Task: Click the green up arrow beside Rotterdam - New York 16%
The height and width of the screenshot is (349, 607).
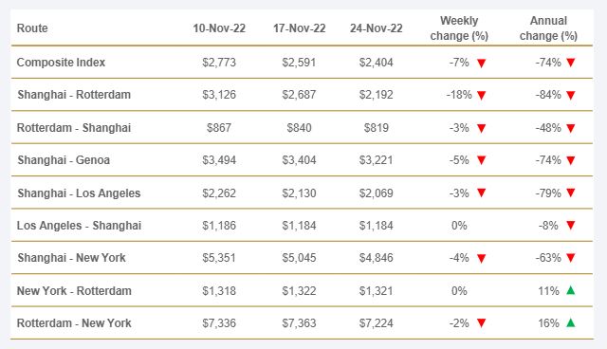Action: pos(571,322)
